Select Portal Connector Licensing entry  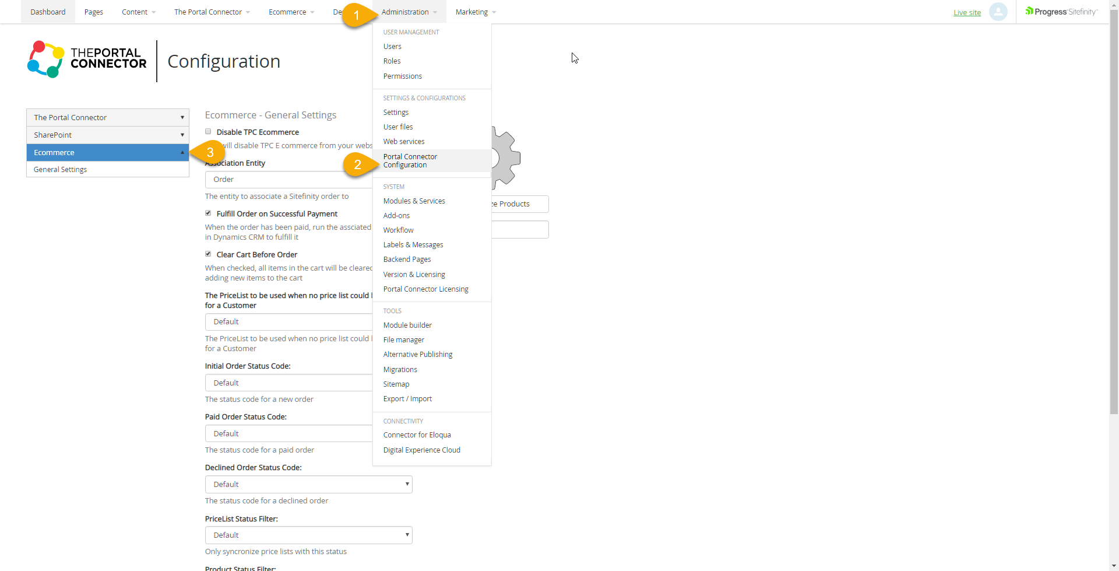click(426, 289)
